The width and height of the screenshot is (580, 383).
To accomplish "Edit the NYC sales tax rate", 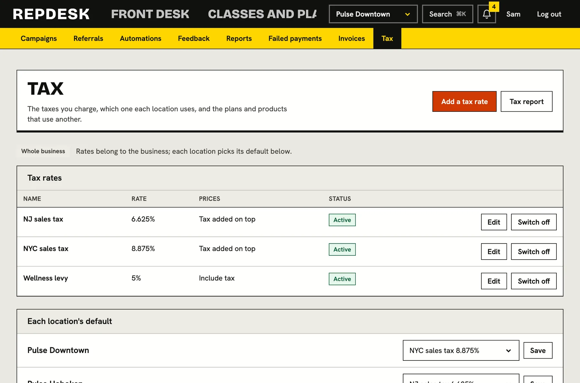I will (494, 252).
